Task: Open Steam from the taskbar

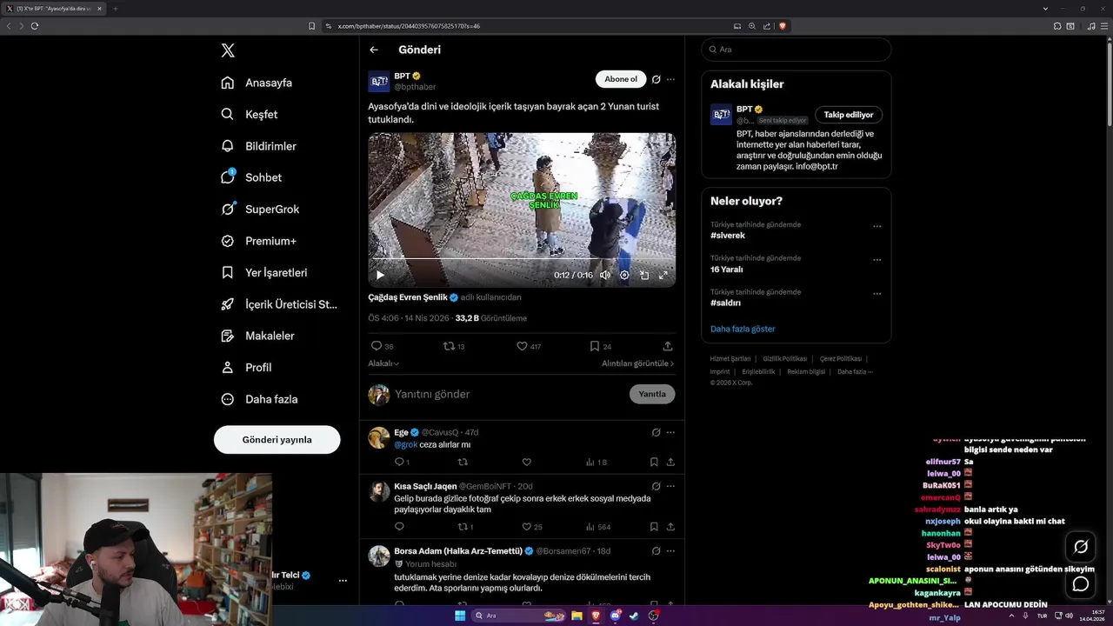Action: click(634, 616)
